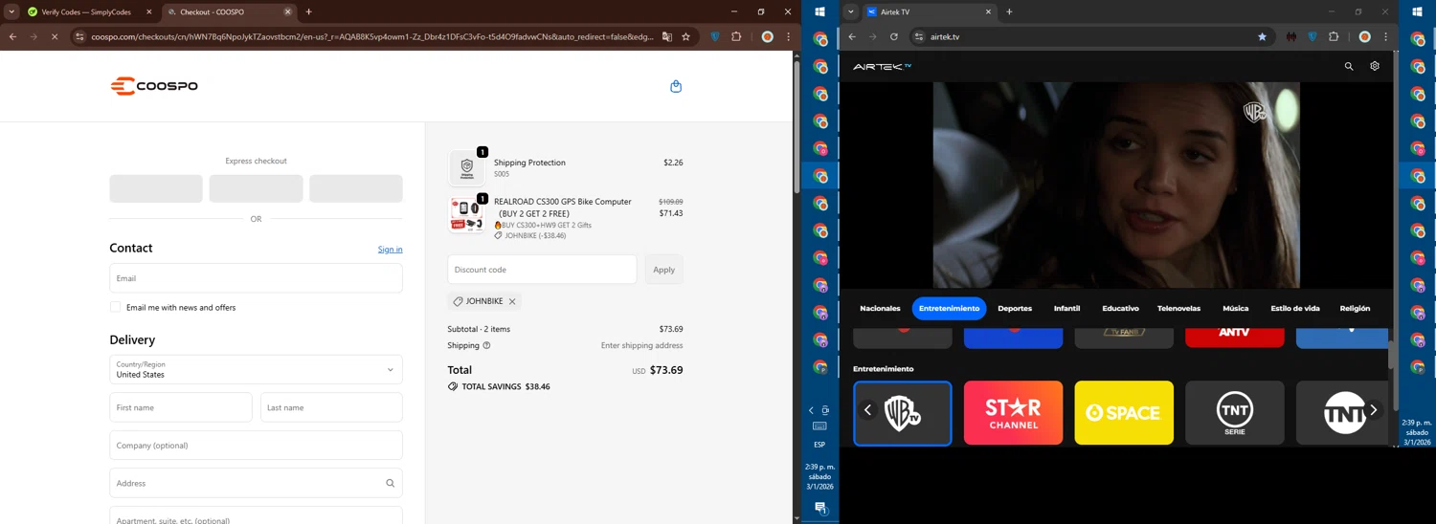Go to next channels in Entretenimiento carousel
The image size is (1436, 524).
tap(1373, 410)
